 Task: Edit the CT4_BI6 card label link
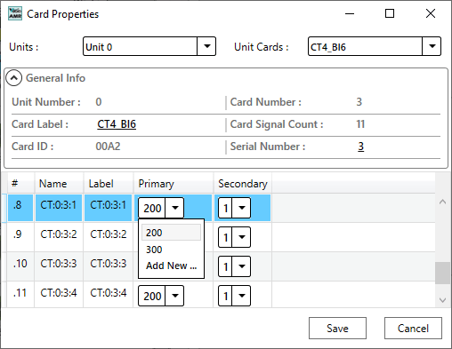pyautogui.click(x=117, y=124)
